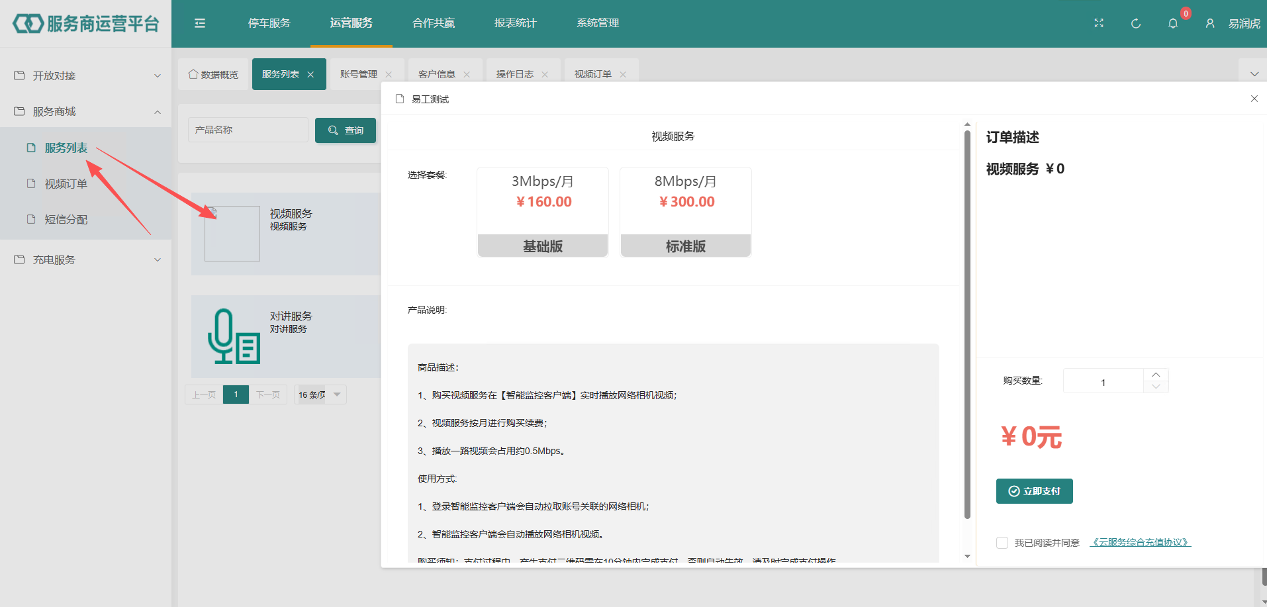Open the 报表统计 top menu
Viewport: 1267px width, 607px height.
[x=515, y=23]
